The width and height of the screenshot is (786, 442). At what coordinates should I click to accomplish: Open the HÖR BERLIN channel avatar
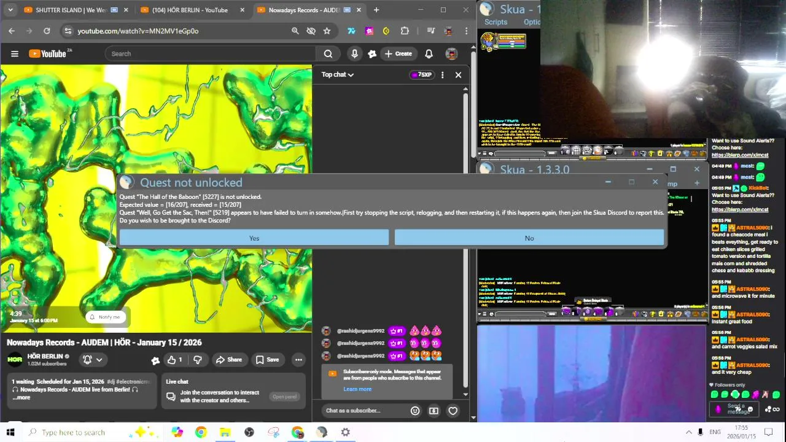pos(15,360)
